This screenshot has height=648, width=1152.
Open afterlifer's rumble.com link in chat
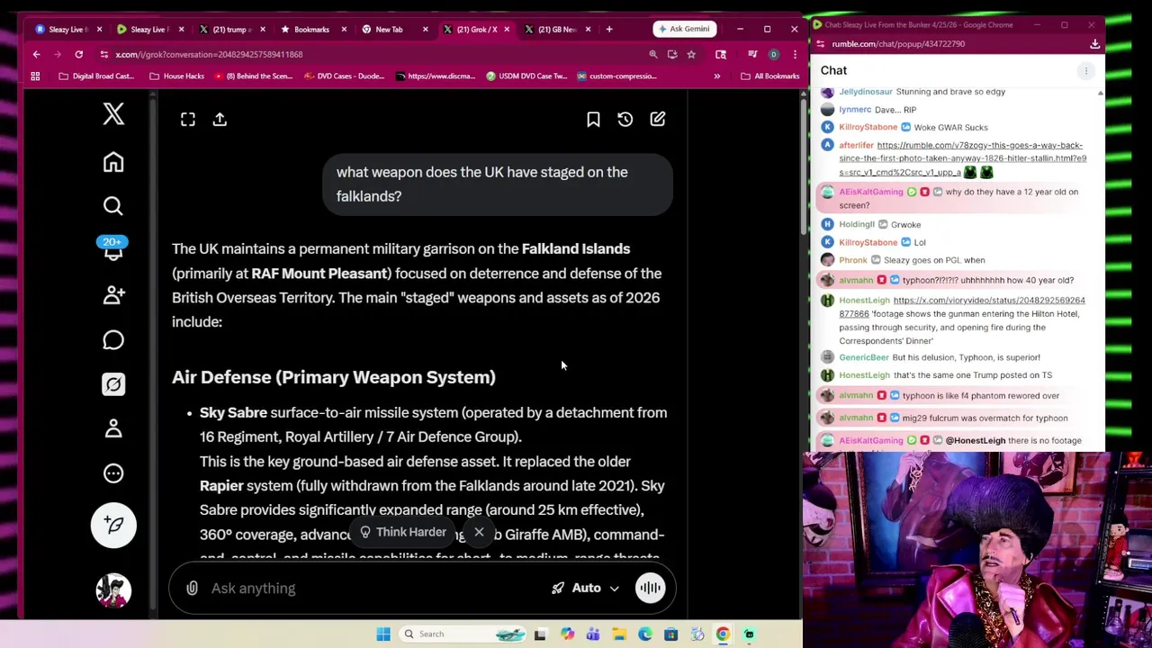click(x=963, y=158)
